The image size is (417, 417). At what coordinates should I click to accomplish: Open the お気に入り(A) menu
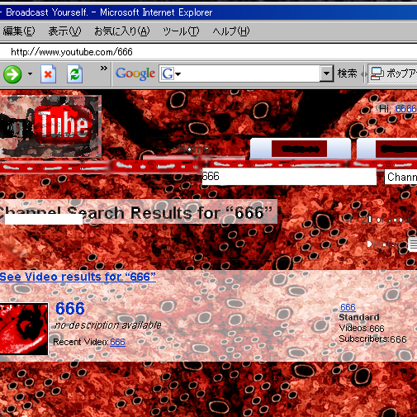click(122, 31)
